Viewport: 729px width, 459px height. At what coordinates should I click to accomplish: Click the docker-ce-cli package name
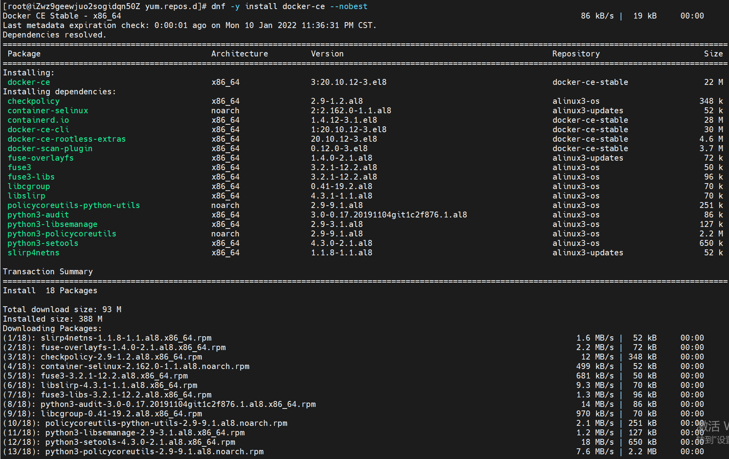[38, 129]
